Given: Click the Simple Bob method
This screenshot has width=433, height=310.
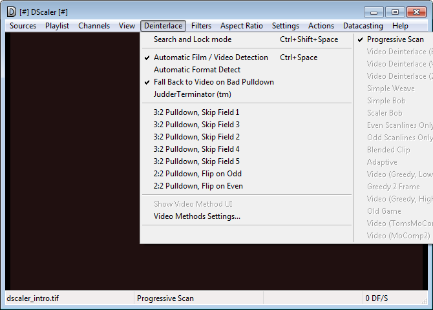Looking at the screenshot, I should (394, 101).
